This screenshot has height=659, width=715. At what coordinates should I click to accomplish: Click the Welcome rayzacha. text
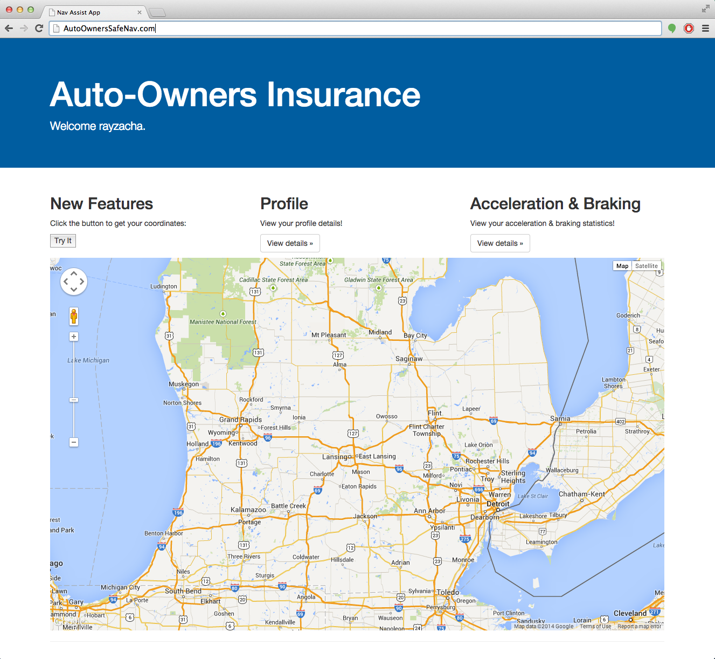[x=98, y=126]
